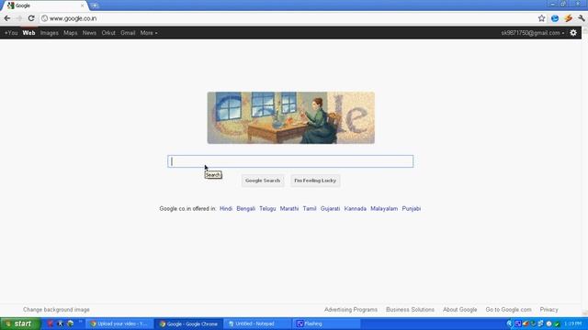588x330 pixels.
Task: Select Web in the Google bar
Action: pyautogui.click(x=28, y=33)
